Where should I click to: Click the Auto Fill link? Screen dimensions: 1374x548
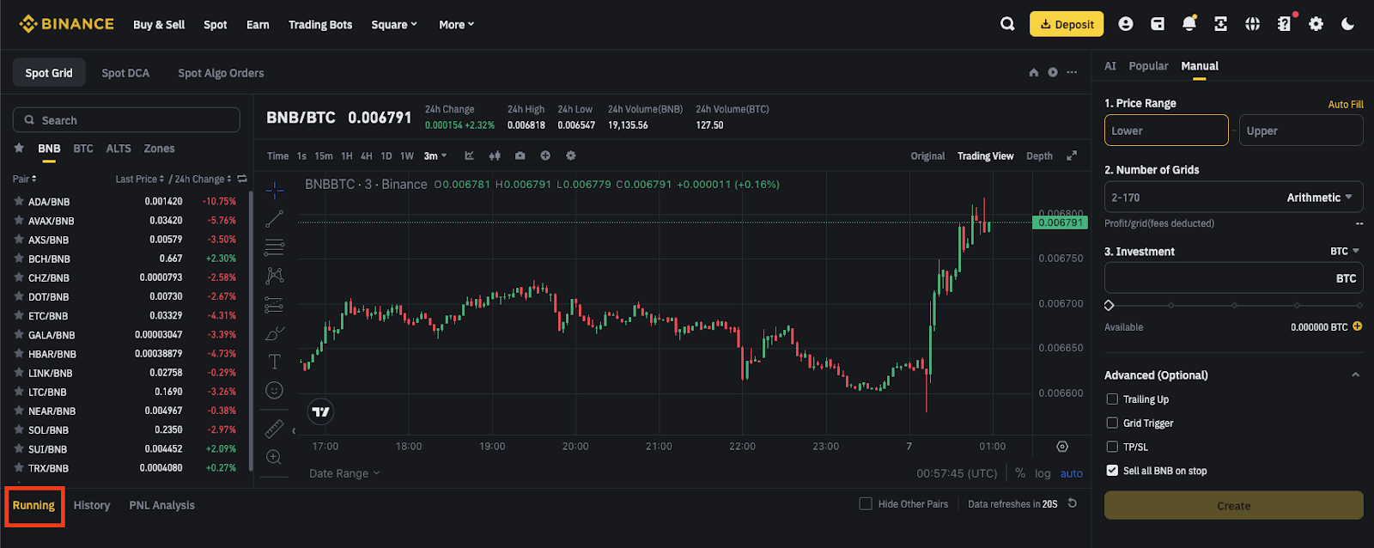click(x=1345, y=104)
